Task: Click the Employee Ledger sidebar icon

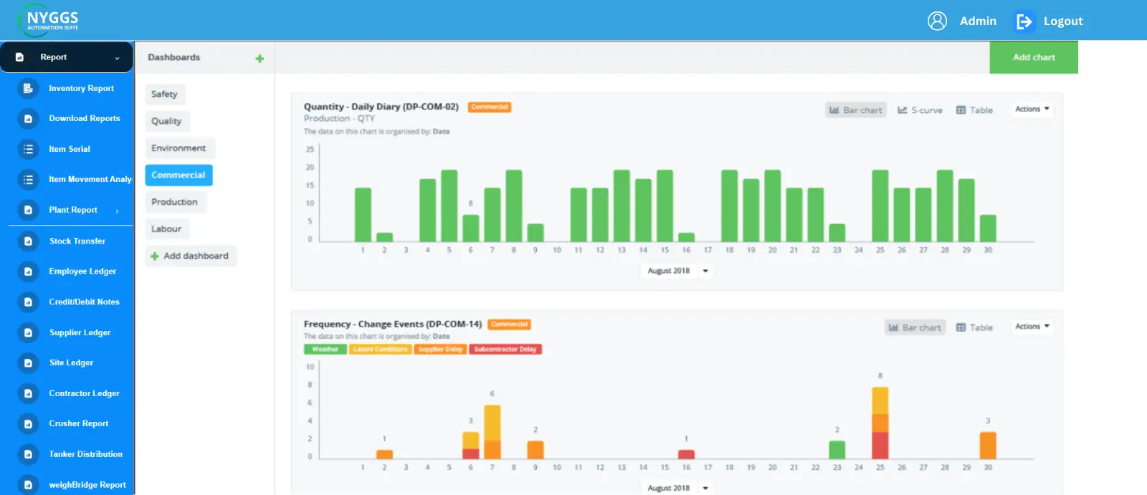Action: 28,271
